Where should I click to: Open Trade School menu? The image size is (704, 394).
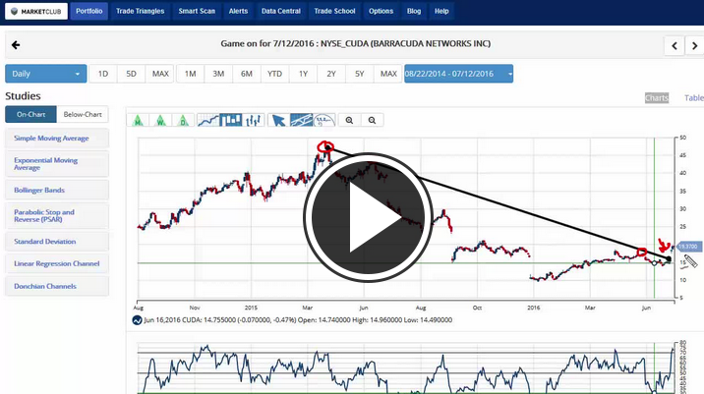coord(334,11)
